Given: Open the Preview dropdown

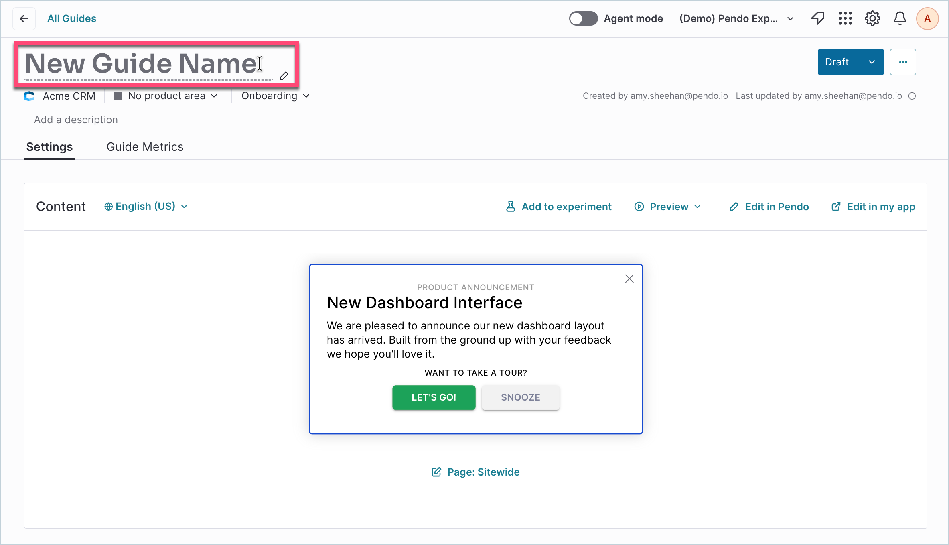Looking at the screenshot, I should [668, 207].
